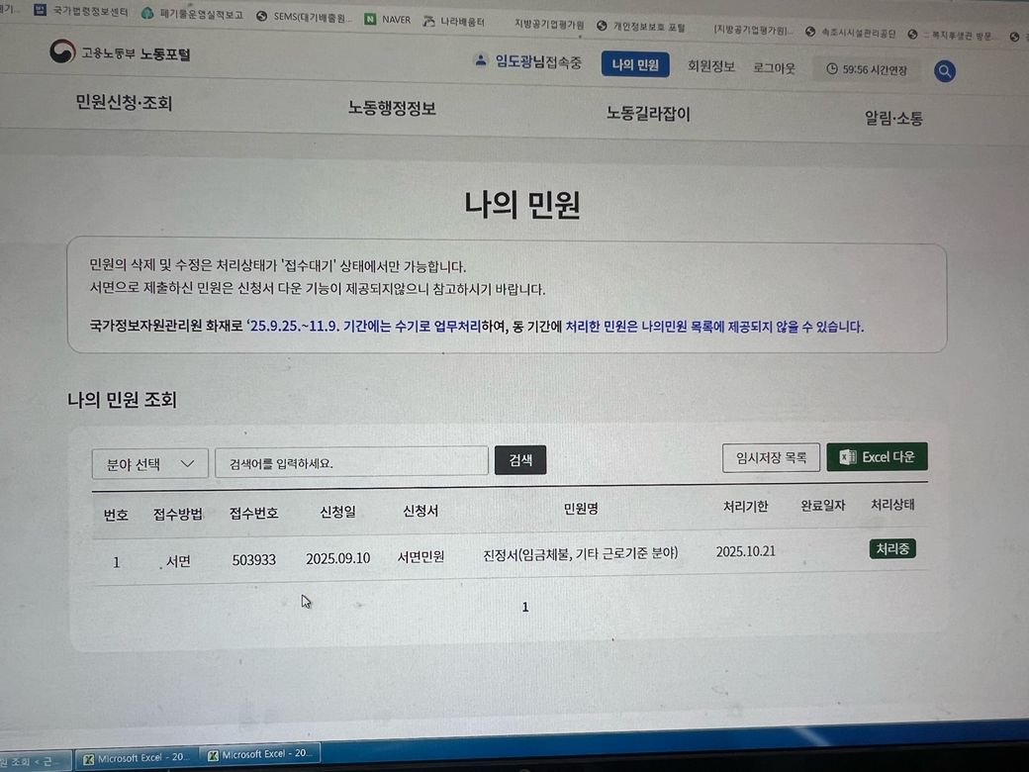Open the 노동길라잡이 menu
This screenshot has height=772, width=1029.
coord(648,114)
